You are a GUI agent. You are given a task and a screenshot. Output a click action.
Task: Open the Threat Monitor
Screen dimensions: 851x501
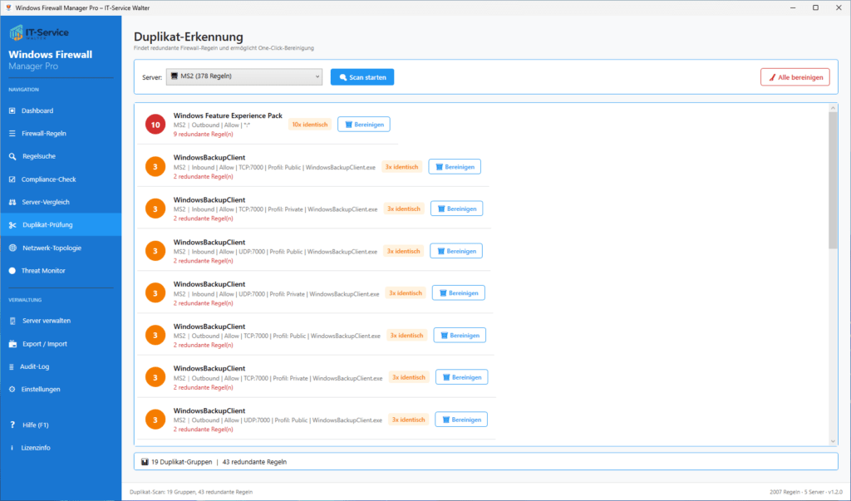[x=50, y=269]
